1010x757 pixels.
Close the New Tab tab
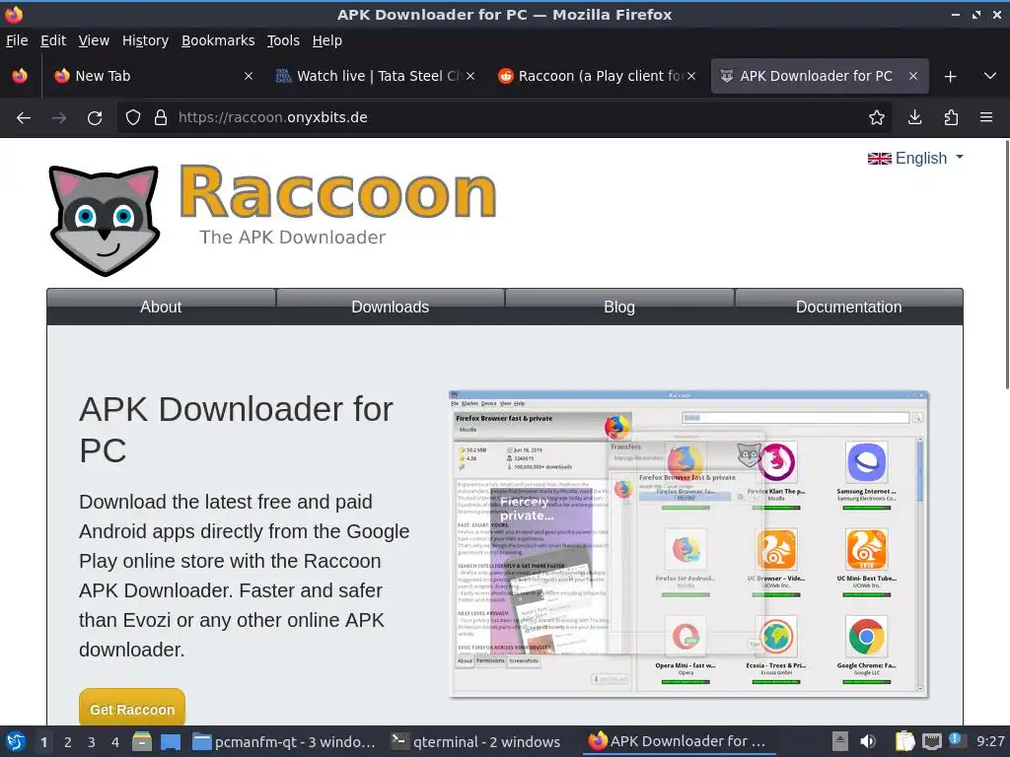coord(248,76)
